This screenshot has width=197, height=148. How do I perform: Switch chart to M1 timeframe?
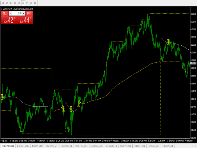[3, 3]
